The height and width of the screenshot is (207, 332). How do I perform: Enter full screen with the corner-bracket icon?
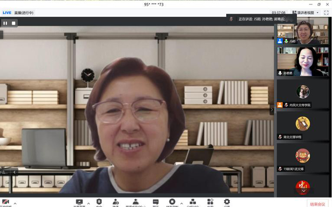pyautogui.click(x=326, y=13)
